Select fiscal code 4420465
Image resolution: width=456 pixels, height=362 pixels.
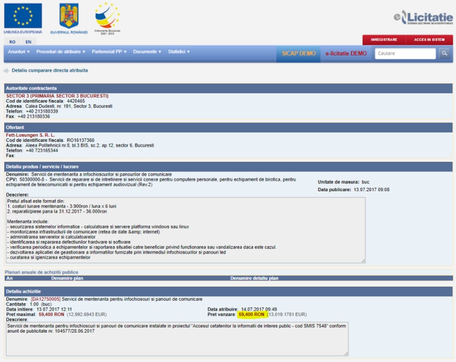tap(76, 101)
